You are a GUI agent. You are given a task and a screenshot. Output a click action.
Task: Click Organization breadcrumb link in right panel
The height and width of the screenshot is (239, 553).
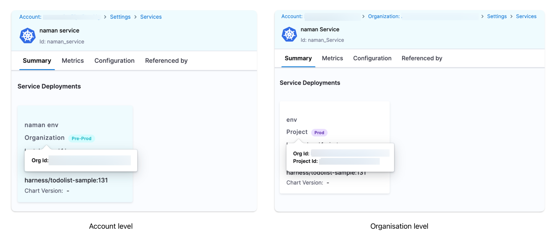click(384, 16)
